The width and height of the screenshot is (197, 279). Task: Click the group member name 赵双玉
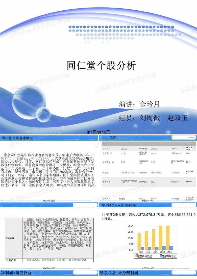coord(178,118)
